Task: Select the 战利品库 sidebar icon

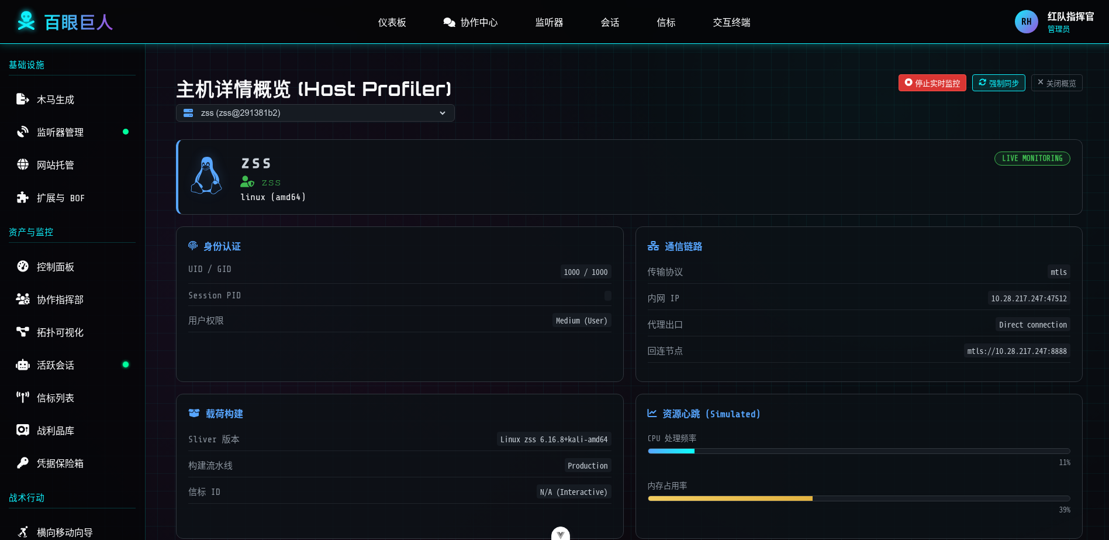Action: (23, 431)
